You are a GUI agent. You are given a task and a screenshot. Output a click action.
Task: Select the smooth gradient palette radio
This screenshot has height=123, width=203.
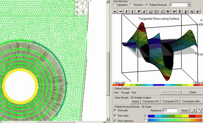145,120
